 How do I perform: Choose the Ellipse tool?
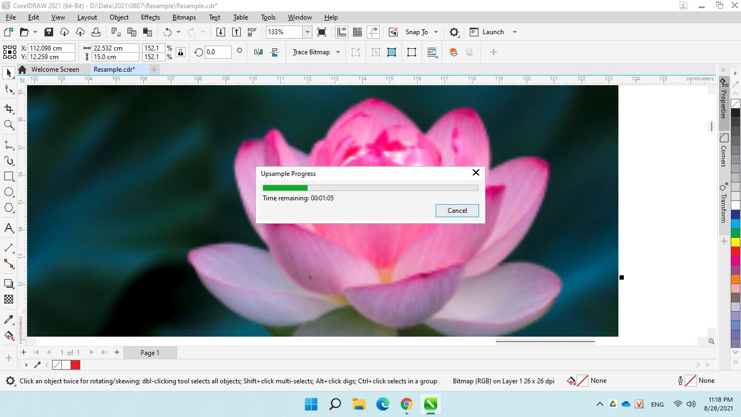[x=9, y=192]
